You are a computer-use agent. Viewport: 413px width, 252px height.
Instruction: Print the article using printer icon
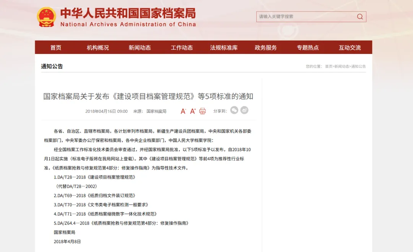202,111
